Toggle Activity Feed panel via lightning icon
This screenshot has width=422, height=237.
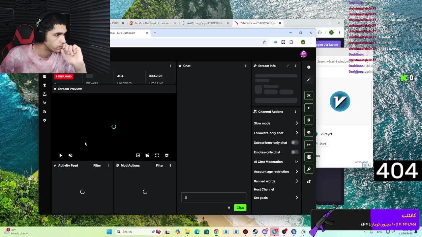coord(309,108)
